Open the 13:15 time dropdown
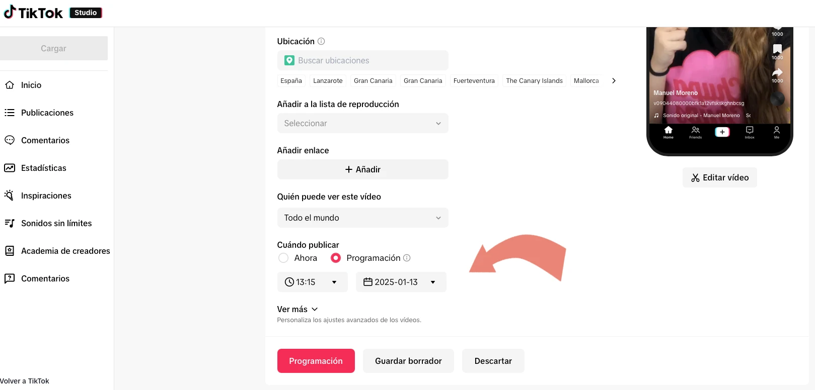 coord(312,282)
